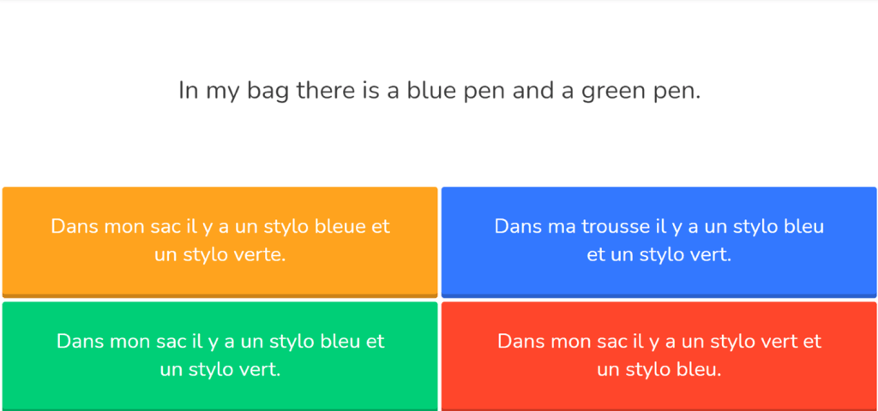Select the answer containing 'trousse'
The width and height of the screenshot is (878, 411).
point(658,241)
